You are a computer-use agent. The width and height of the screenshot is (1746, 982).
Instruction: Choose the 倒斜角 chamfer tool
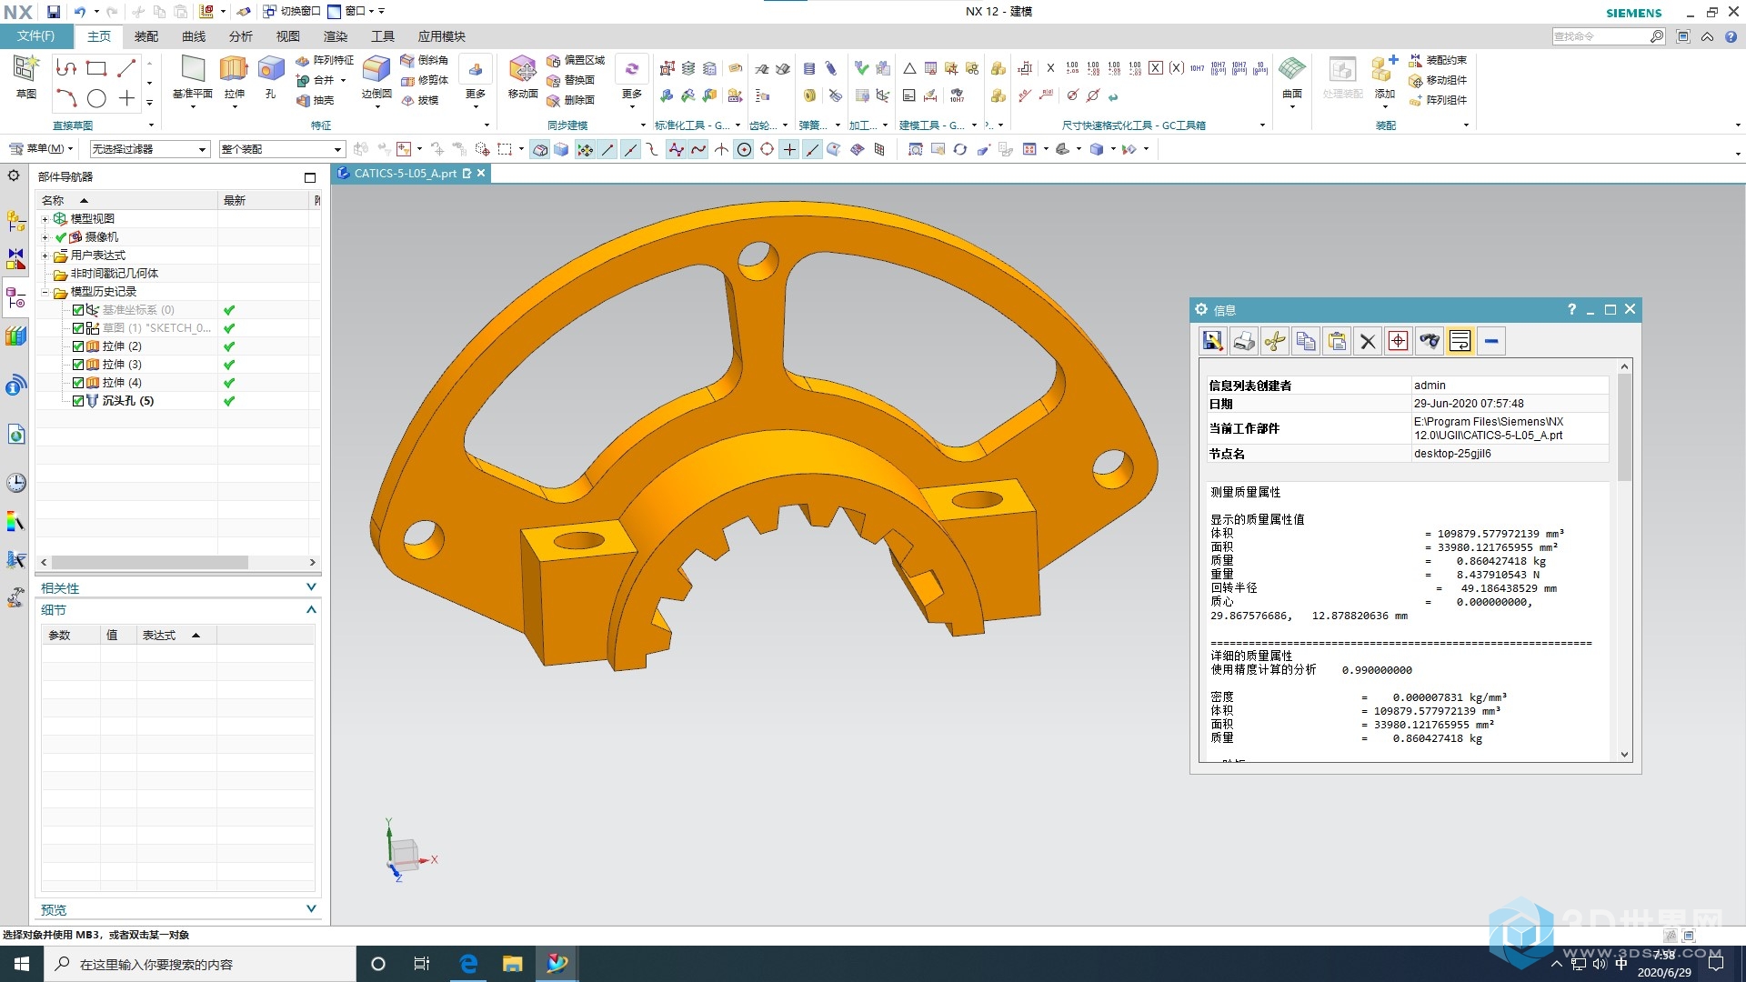click(x=425, y=60)
